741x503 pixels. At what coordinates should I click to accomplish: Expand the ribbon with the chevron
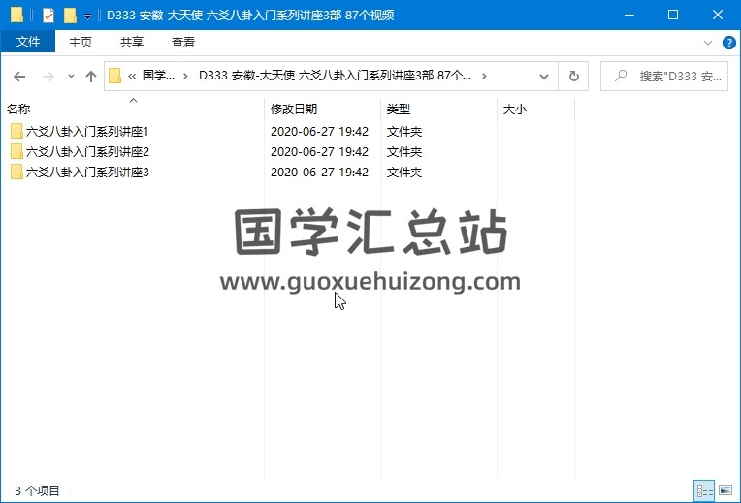click(707, 43)
